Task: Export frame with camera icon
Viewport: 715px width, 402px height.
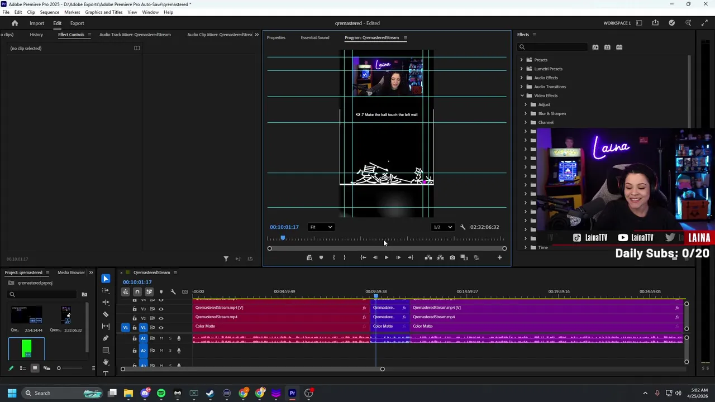Action: tap(452, 257)
